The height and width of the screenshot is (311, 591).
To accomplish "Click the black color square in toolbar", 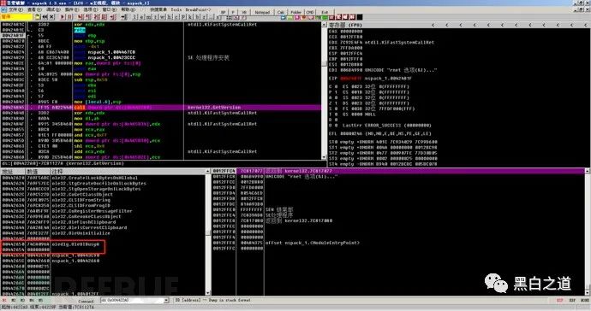I will [x=360, y=17].
